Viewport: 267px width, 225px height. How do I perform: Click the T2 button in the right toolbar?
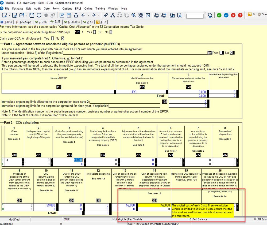point(251,14)
